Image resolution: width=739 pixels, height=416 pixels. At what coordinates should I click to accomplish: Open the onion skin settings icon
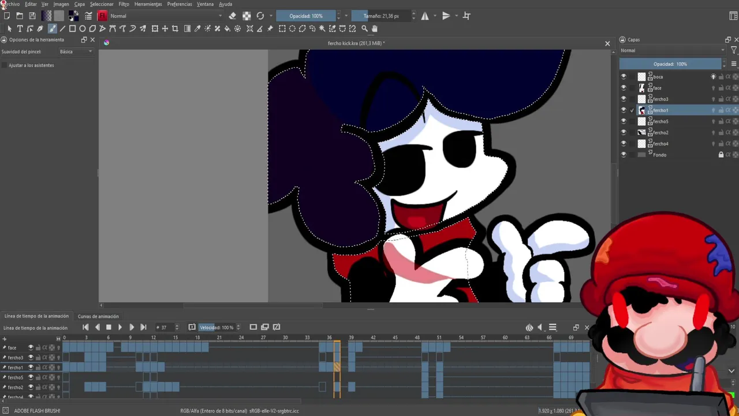click(529, 328)
